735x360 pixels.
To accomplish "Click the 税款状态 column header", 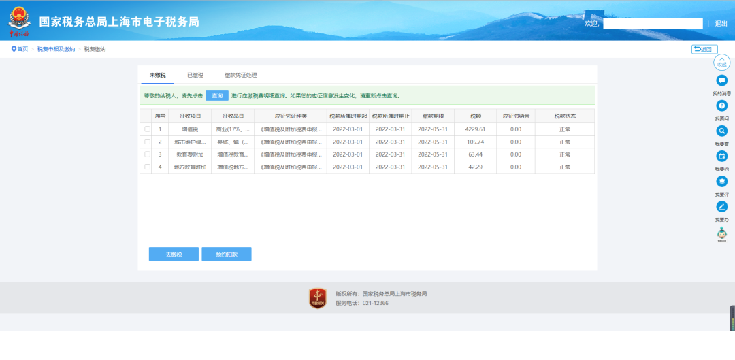I will click(564, 116).
